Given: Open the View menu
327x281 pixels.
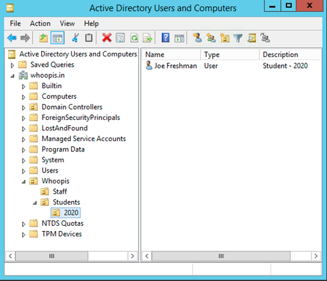Looking at the screenshot, I should (x=67, y=23).
